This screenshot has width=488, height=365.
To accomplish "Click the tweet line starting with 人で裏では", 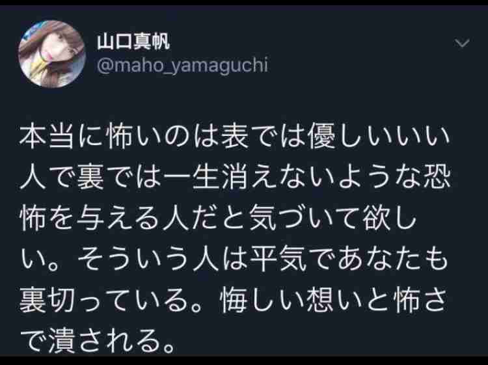I will pos(235,179).
